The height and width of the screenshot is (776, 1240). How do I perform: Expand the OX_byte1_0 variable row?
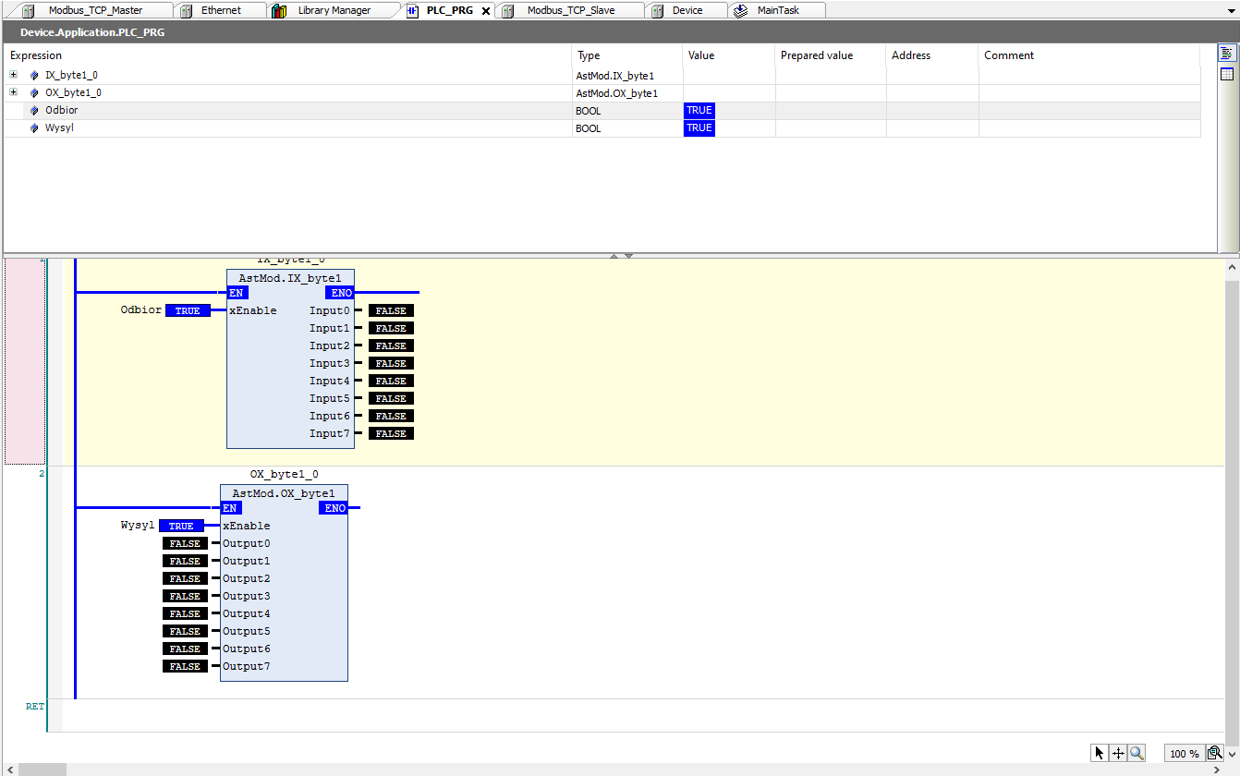tap(13, 92)
